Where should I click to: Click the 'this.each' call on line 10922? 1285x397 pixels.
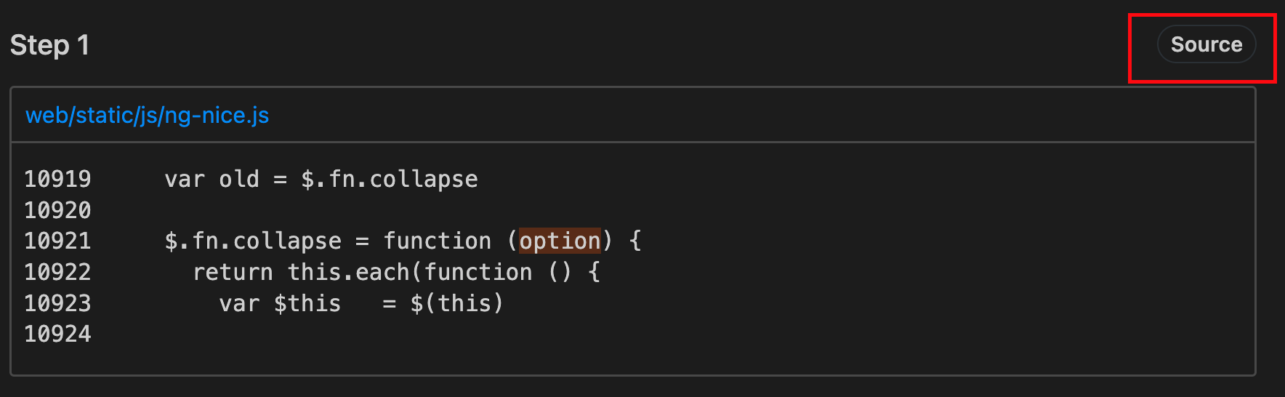click(349, 272)
